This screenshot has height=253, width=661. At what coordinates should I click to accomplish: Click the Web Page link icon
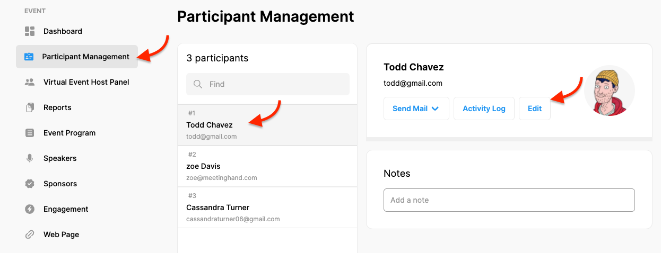(30, 234)
